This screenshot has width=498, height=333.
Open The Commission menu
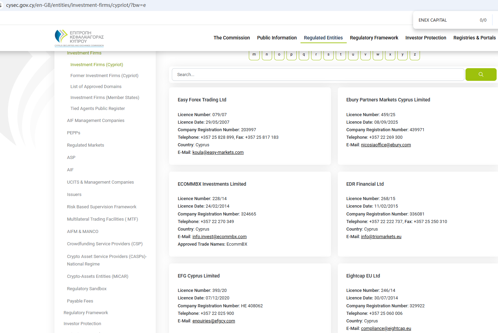point(231,38)
